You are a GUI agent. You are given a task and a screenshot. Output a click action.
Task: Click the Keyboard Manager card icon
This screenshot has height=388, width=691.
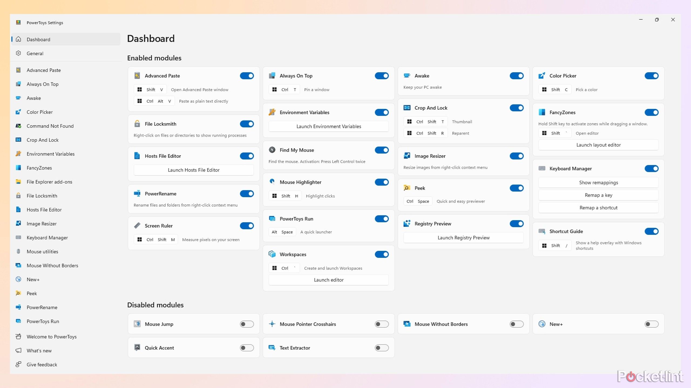[542, 169]
